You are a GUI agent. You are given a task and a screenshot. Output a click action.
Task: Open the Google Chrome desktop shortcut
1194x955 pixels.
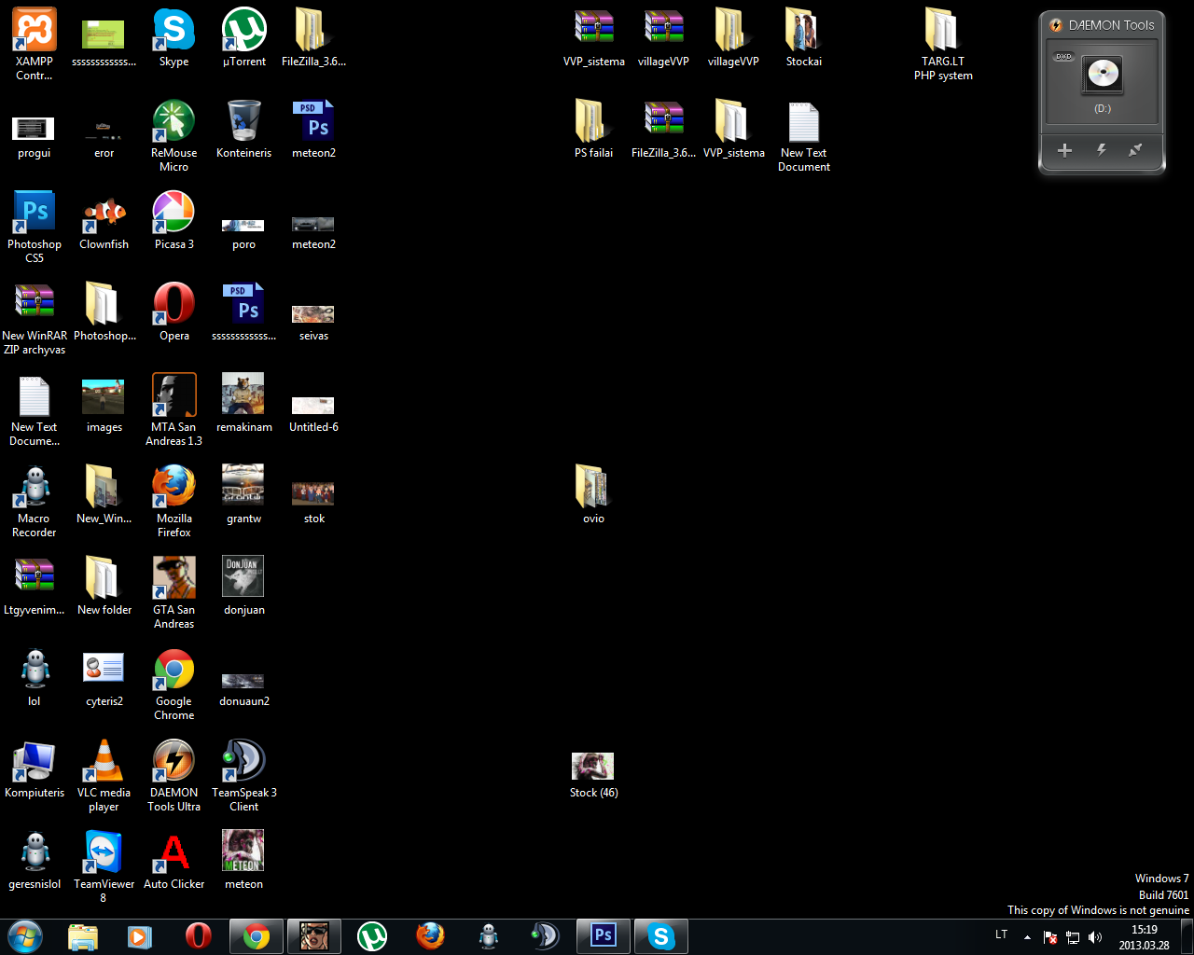point(174,684)
